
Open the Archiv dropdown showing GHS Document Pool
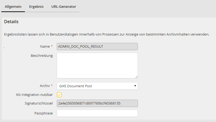coord(95,86)
